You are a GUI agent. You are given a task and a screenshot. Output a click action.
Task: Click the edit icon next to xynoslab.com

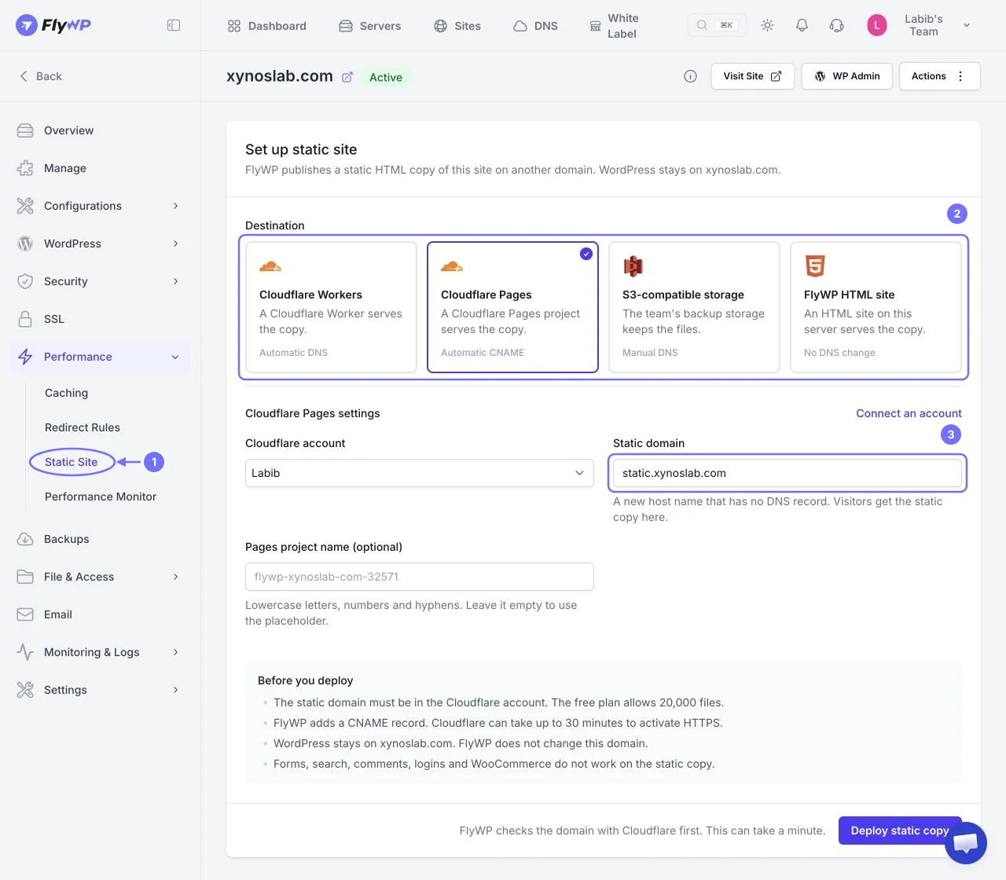[x=347, y=77]
